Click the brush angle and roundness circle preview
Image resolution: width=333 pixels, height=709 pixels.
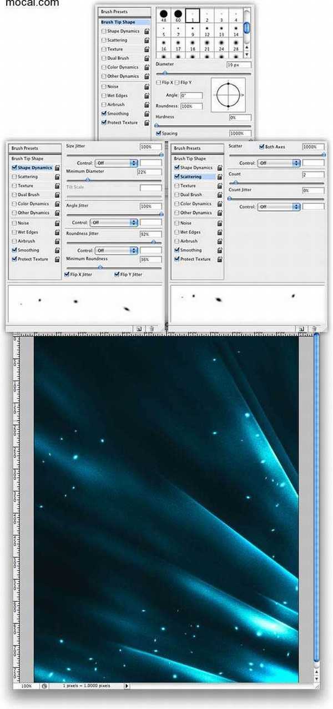(x=228, y=95)
